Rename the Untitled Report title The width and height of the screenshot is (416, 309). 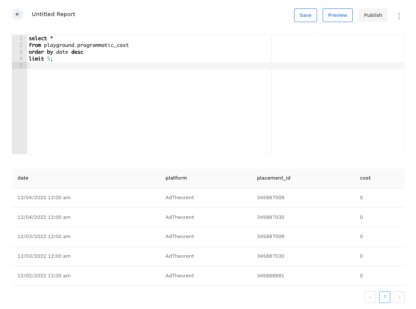[54, 14]
